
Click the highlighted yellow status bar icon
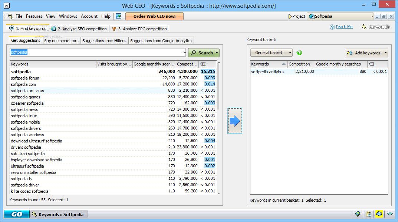[379, 214]
